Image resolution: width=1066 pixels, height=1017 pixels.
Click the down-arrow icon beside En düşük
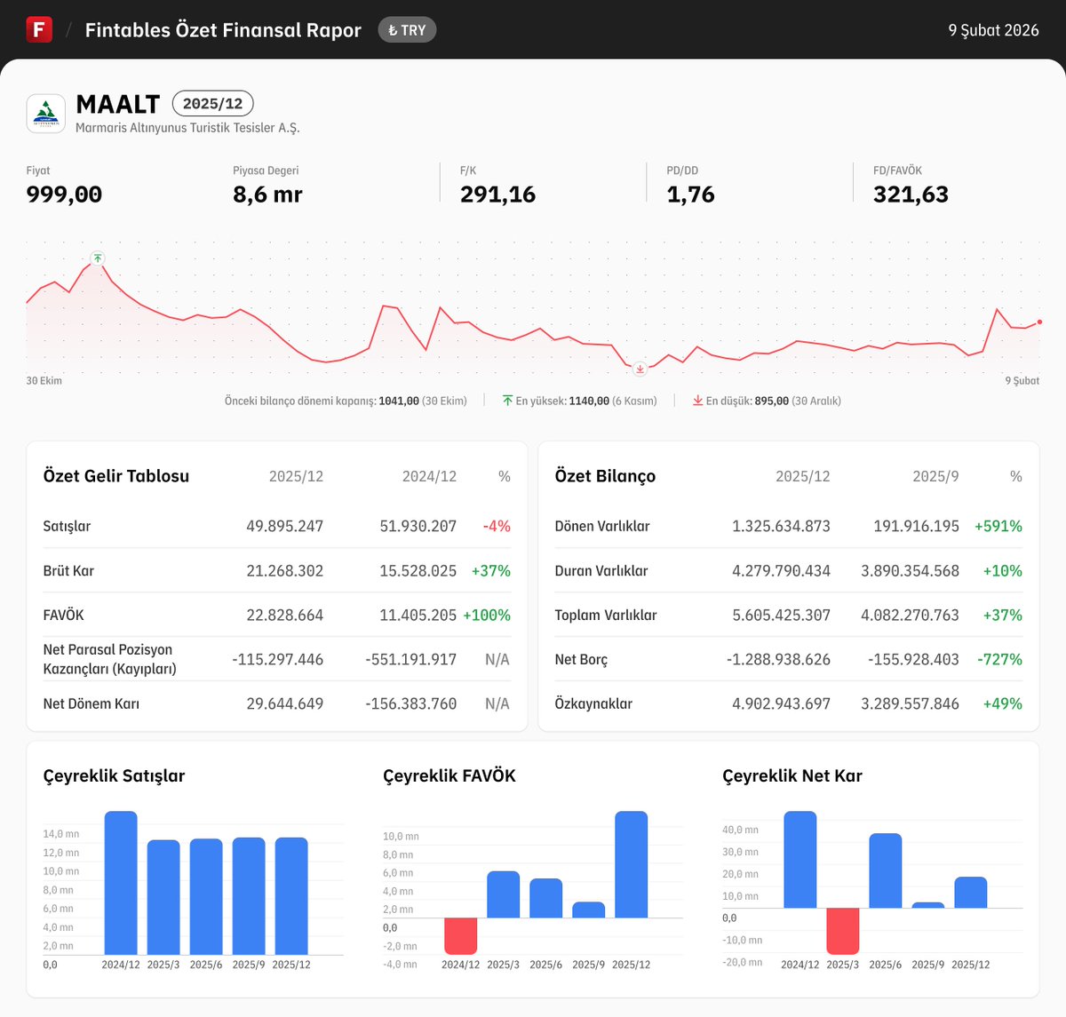click(698, 400)
